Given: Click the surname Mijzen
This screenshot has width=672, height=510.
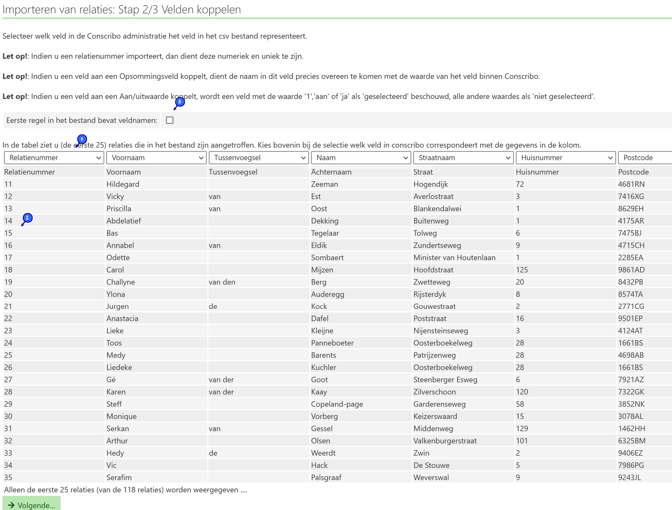Looking at the screenshot, I should [x=322, y=270].
